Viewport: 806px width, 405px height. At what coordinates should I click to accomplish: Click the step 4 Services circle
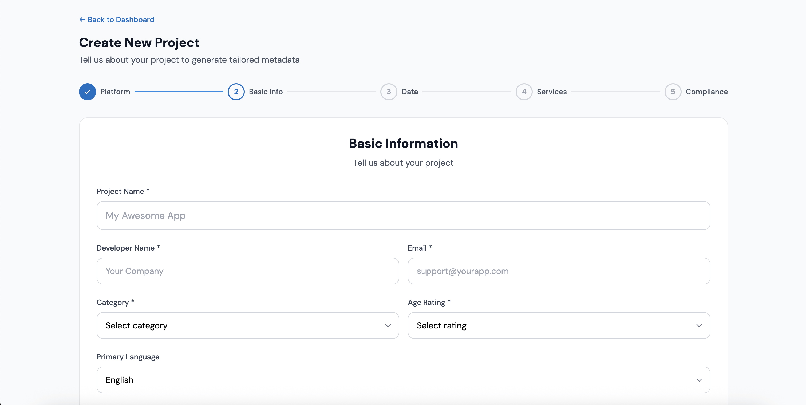click(x=524, y=92)
